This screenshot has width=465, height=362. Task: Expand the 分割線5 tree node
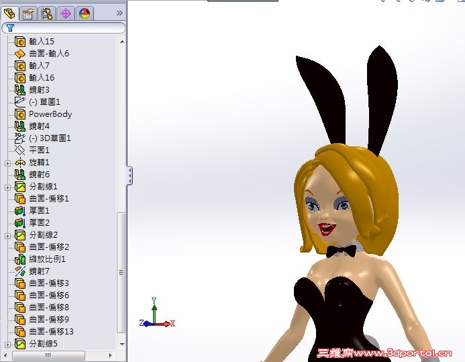tap(7, 345)
